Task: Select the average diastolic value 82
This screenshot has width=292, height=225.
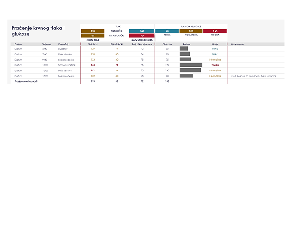Action: click(117, 81)
